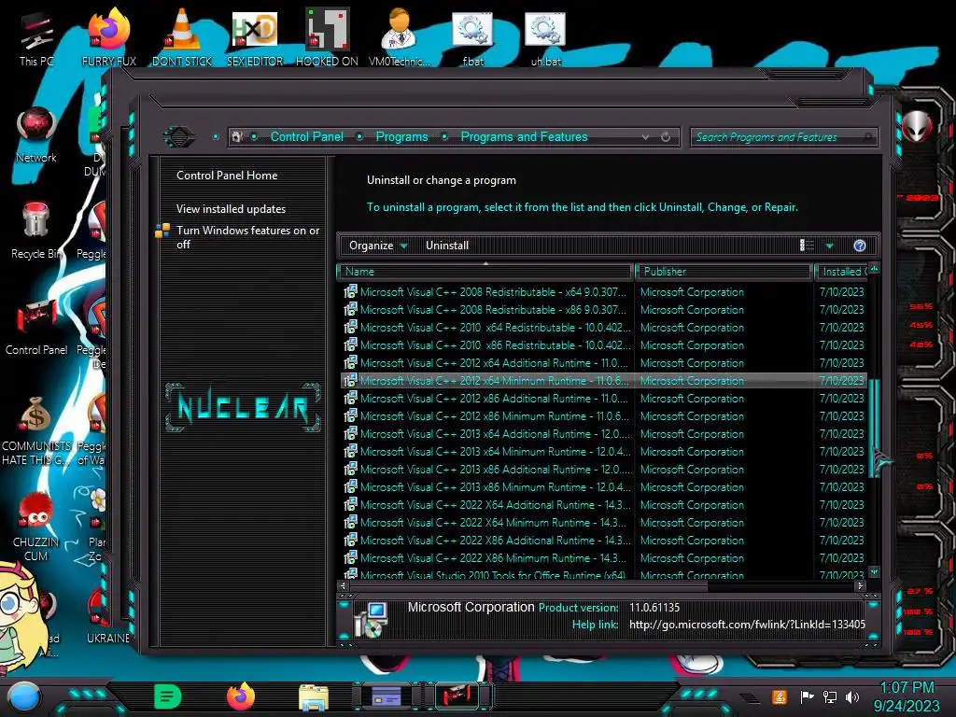Click the help question mark icon
This screenshot has width=956, height=717.
pos(860,246)
